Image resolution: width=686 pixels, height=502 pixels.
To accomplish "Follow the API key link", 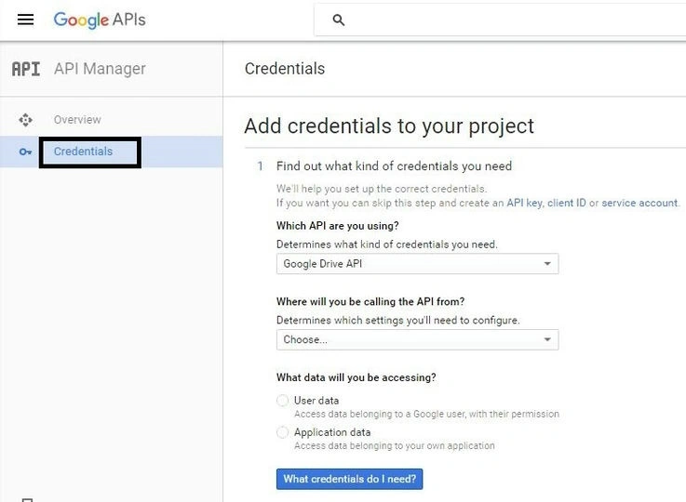I will coord(524,203).
